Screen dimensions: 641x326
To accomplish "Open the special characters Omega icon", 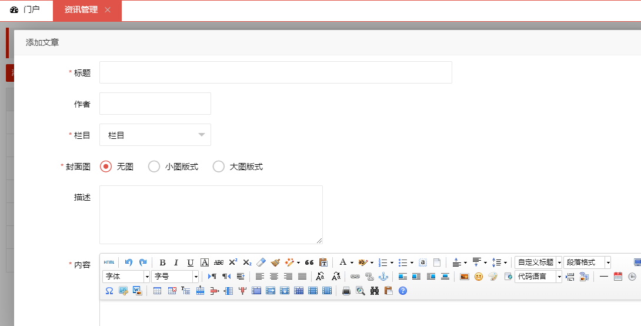I will 109,291.
